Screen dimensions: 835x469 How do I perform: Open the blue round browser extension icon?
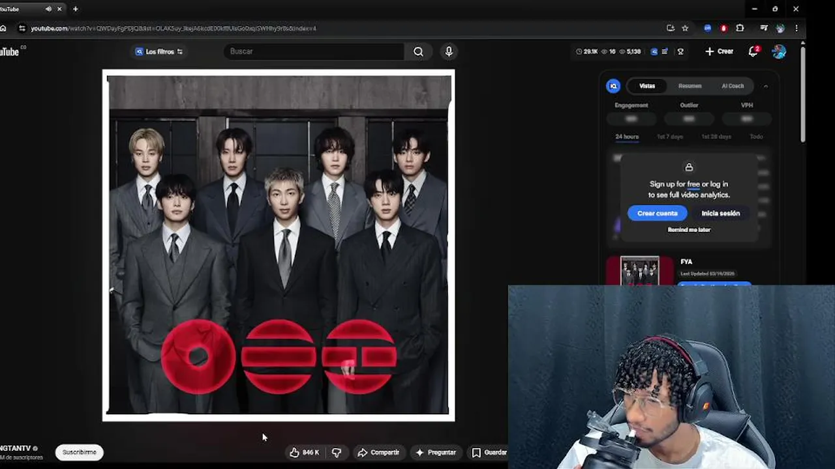click(708, 28)
